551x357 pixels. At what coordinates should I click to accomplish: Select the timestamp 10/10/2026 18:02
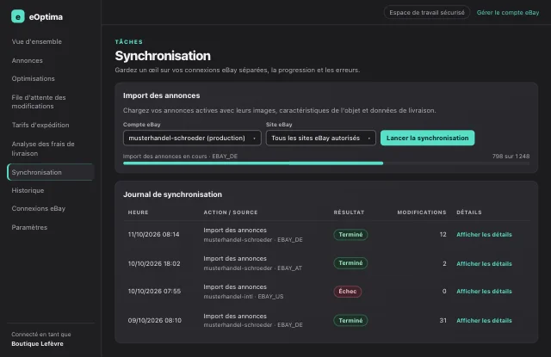[x=154, y=263]
